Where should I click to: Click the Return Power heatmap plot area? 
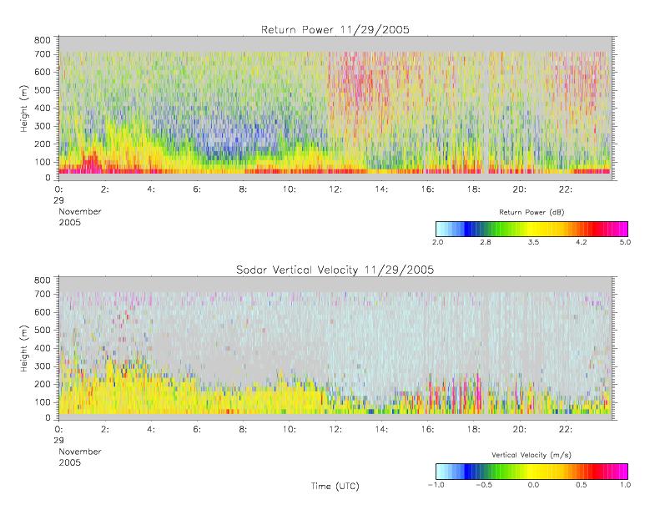click(x=335, y=109)
